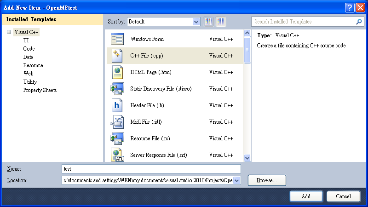
Task: Select the Header File (.h) icon
Action: (117, 105)
